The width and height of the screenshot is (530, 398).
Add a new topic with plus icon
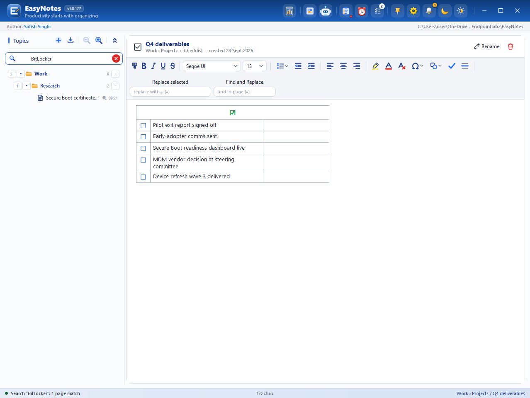(x=58, y=40)
